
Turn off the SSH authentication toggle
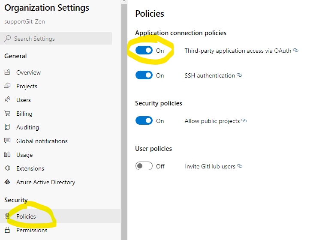(x=144, y=75)
